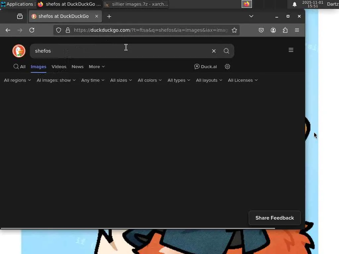Click the horizontal scrollbar at page bottom
The height and width of the screenshot is (254, 339).
click(138, 228)
